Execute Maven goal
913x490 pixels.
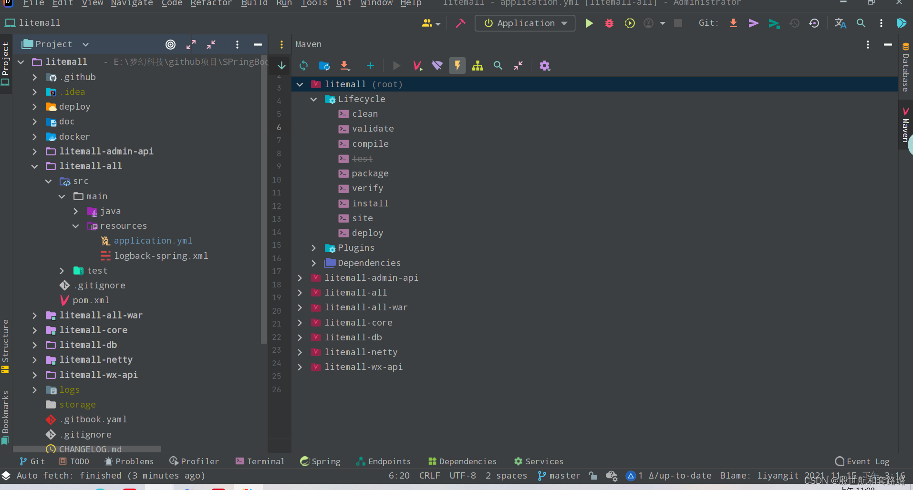tap(417, 66)
